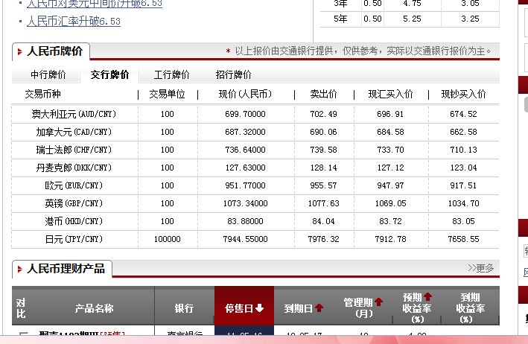
Task: Select the 欧元 (EUR/CNY) row
Action: [x=74, y=185]
